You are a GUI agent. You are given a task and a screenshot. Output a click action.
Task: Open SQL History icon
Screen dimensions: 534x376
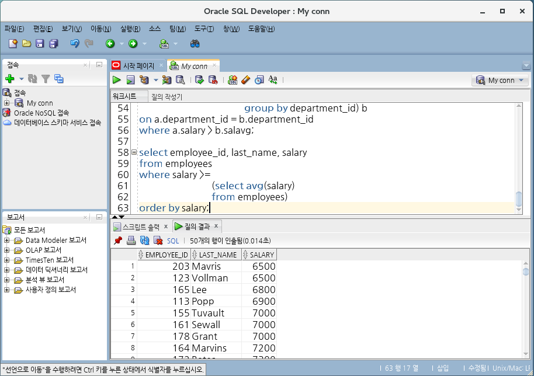point(259,80)
